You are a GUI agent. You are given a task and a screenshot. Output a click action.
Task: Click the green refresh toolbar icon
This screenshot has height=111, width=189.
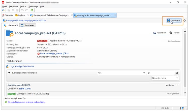click(x=32, y=10)
